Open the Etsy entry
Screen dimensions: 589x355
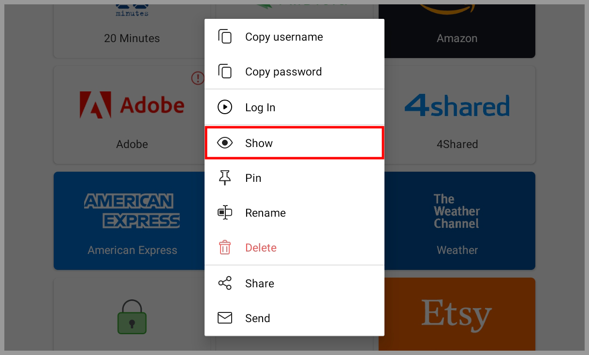pyautogui.click(x=457, y=314)
